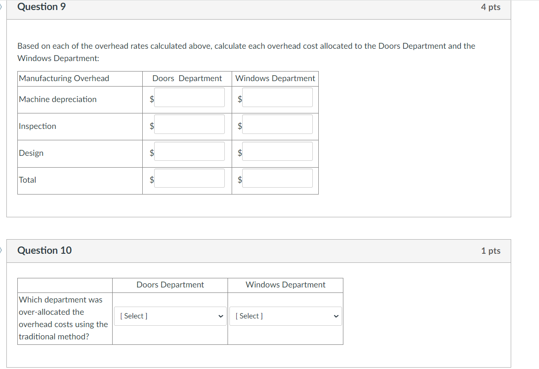
Task: Open the Windows Department Select dropdown
Action: click(x=285, y=316)
